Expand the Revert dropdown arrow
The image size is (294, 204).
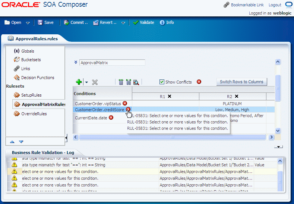[x=123, y=23]
